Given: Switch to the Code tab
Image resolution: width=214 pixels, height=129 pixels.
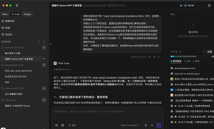Looking at the screenshot, I should tap(16, 14).
